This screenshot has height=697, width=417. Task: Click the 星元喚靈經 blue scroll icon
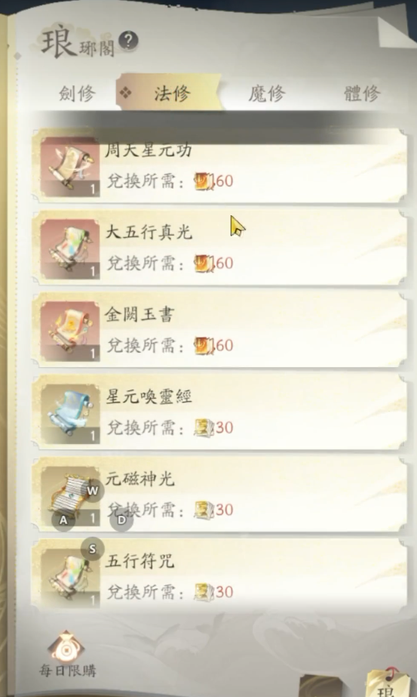pos(69,413)
